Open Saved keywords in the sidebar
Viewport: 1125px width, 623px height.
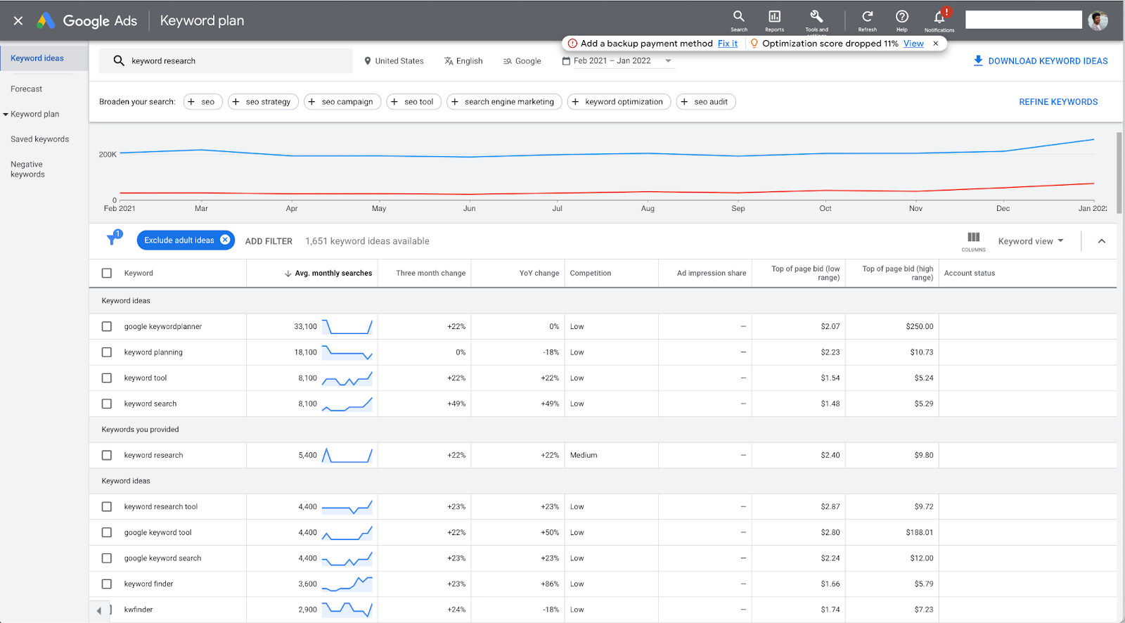point(40,139)
